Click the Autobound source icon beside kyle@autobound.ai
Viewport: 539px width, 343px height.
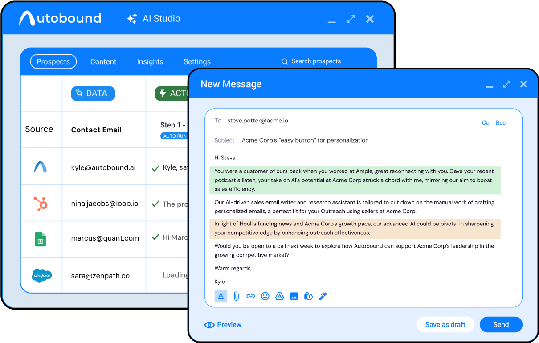(x=41, y=167)
